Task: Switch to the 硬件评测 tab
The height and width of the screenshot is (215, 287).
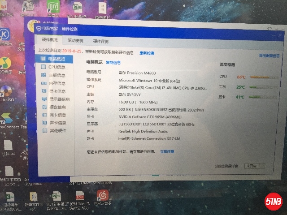Action: (x=101, y=41)
